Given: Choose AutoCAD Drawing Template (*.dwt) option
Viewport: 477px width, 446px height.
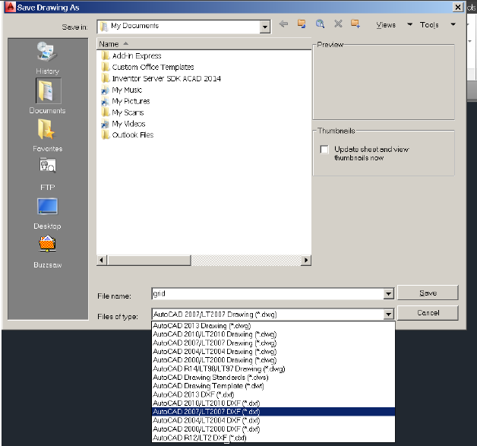Looking at the screenshot, I should click(x=273, y=386).
